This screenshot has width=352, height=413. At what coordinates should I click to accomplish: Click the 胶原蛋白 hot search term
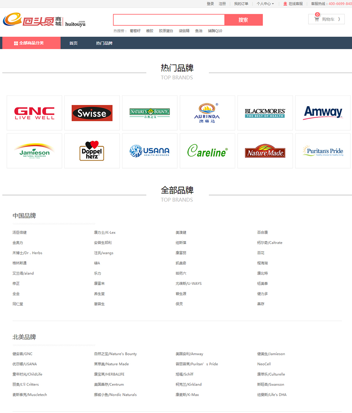[x=166, y=31]
